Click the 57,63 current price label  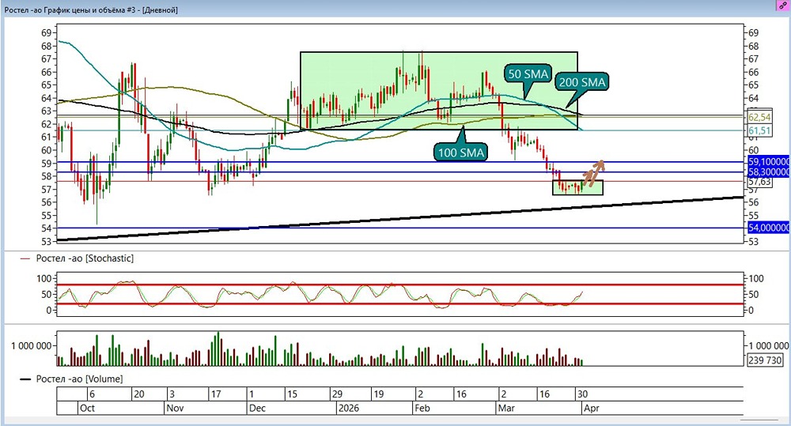coord(759,182)
